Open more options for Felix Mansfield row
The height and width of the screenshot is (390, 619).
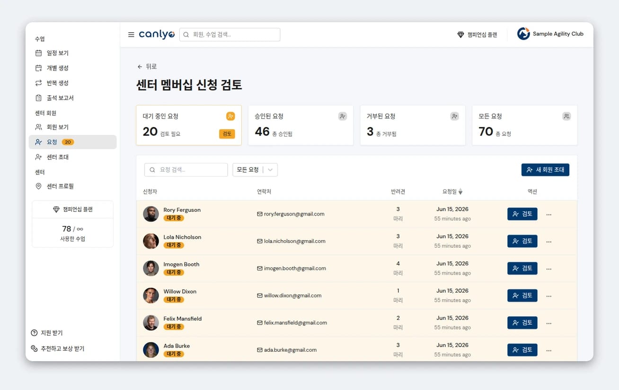[549, 323]
